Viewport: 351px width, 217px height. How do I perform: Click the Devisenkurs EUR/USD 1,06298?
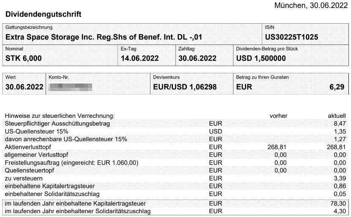(x=185, y=87)
